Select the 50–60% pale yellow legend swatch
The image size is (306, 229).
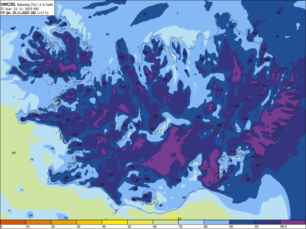(140, 222)
